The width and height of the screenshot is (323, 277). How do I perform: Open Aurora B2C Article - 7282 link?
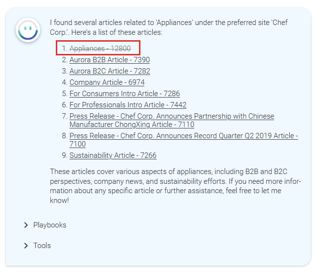point(110,71)
